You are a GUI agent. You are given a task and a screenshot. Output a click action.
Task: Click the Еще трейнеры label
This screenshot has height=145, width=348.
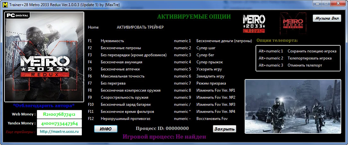click(x=21, y=132)
